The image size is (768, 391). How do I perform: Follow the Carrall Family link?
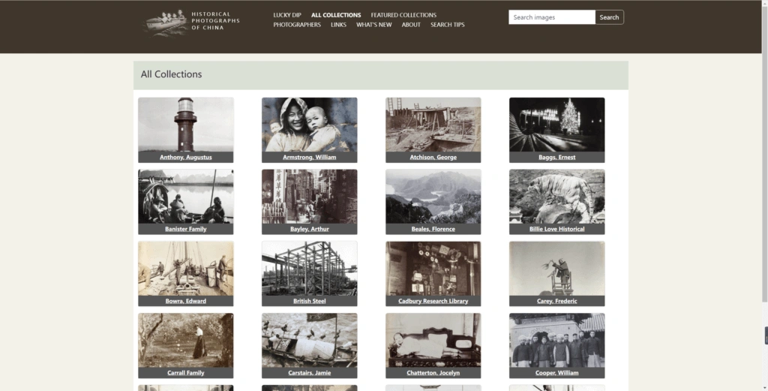pyautogui.click(x=186, y=373)
